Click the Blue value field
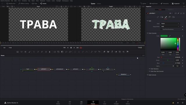The height and width of the screenshot is (105, 186). tap(178, 63)
